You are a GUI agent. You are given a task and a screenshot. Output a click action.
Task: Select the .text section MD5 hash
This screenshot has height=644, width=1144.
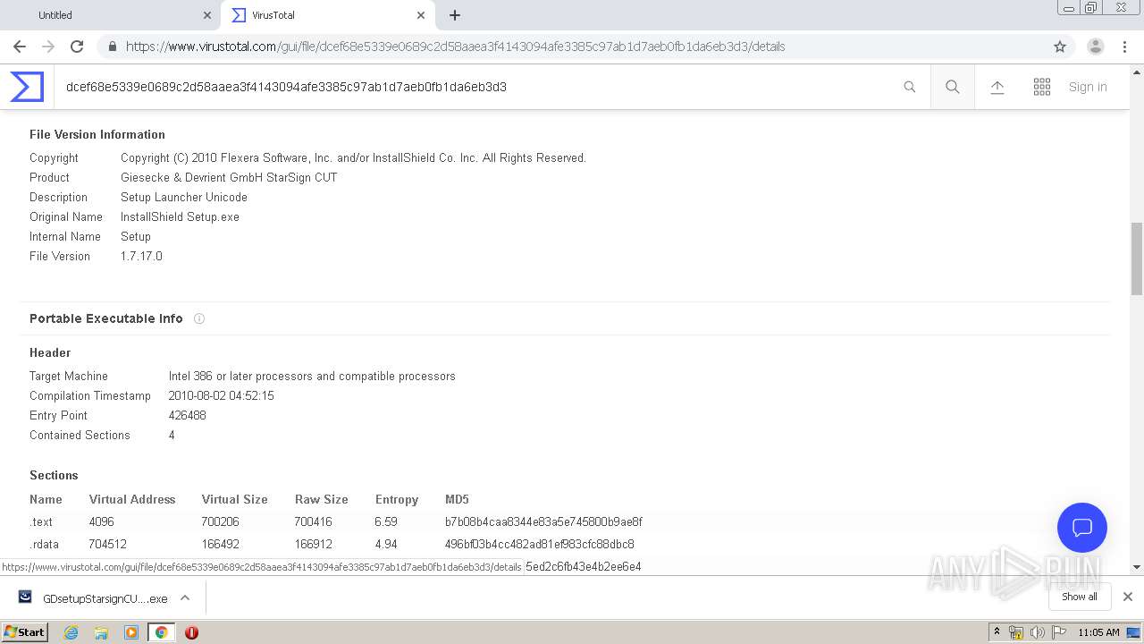tap(543, 521)
